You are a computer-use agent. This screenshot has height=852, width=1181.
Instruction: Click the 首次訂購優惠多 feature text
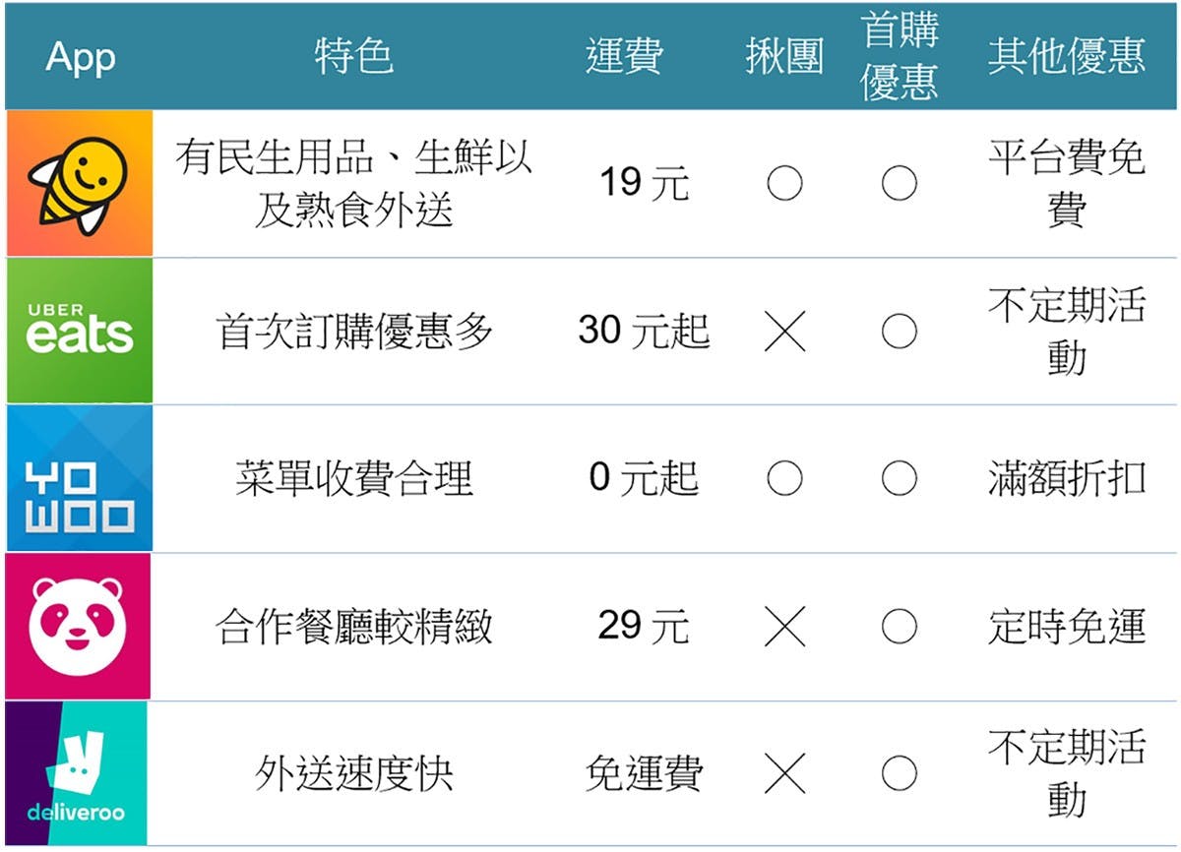point(354,332)
